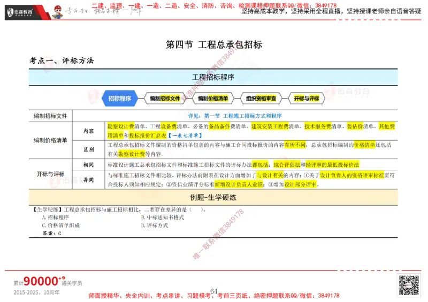Select the blue 招标程序 flow node
This screenshot has height=302, width=428.
tap(120, 98)
